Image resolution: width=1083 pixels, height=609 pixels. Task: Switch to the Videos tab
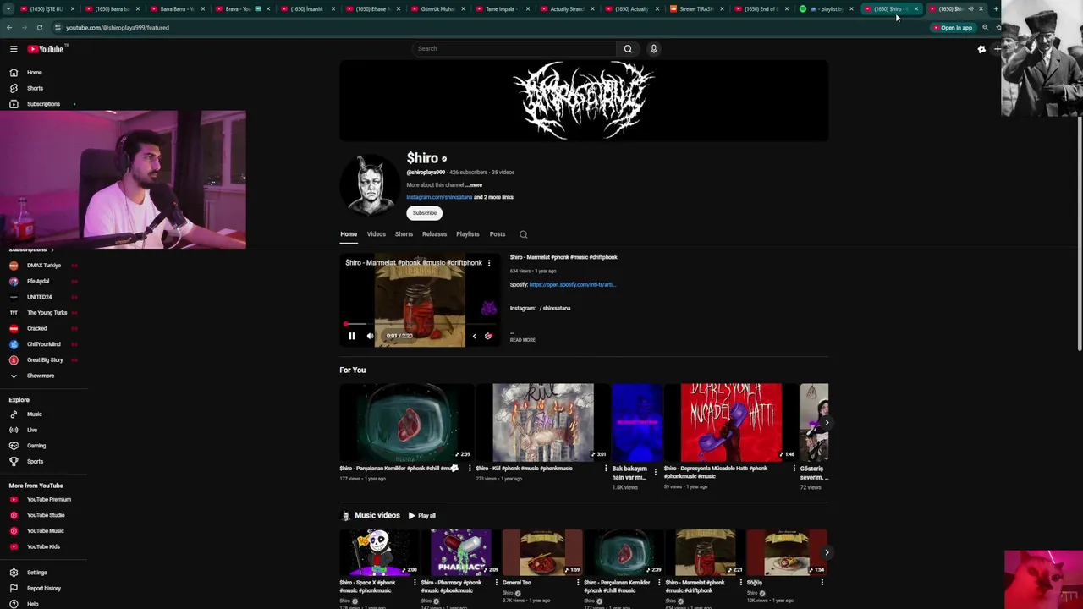[376, 234]
